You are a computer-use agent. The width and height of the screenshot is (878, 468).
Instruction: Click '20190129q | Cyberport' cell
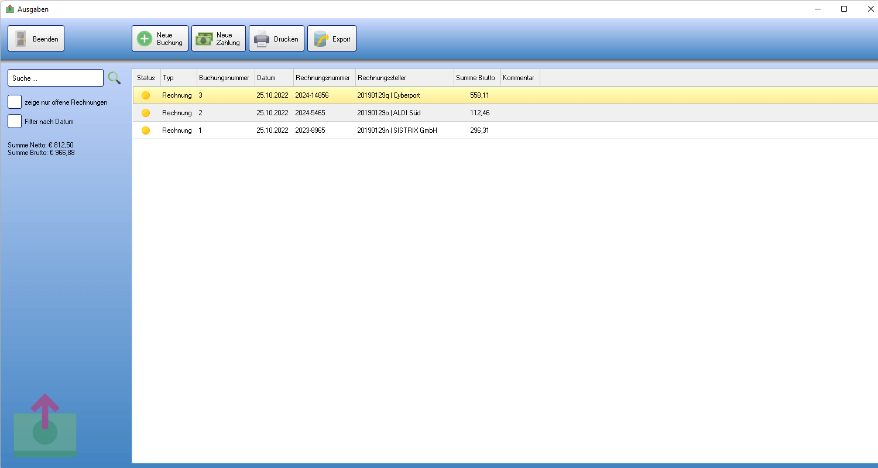[389, 95]
